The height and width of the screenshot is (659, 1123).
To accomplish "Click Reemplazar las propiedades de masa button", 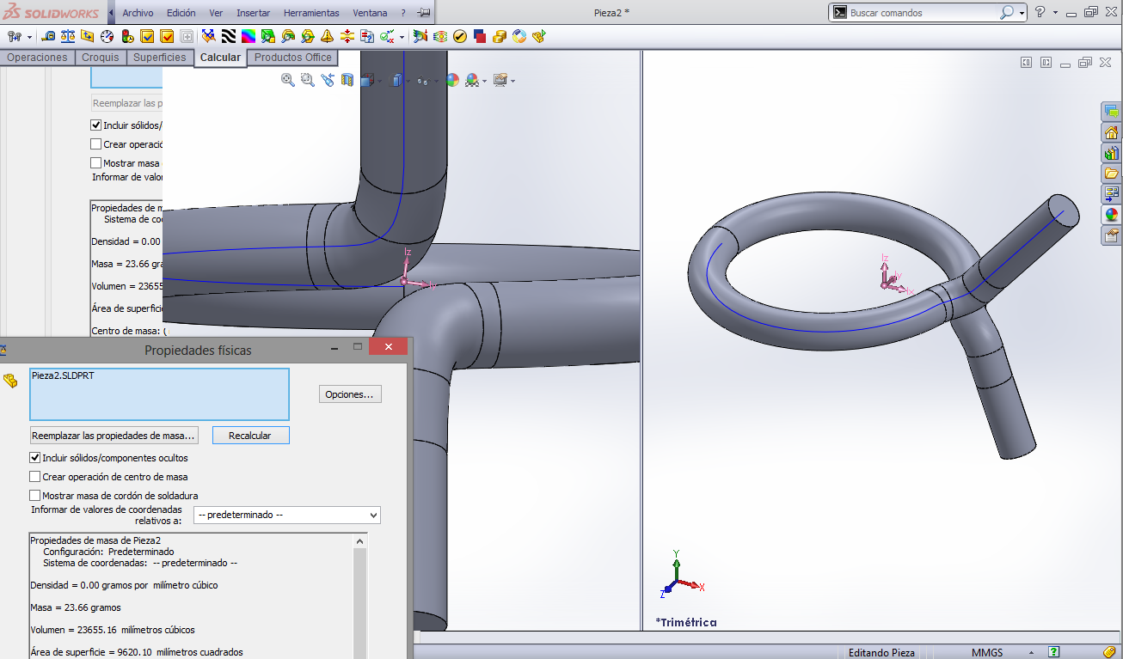I will pyautogui.click(x=114, y=436).
